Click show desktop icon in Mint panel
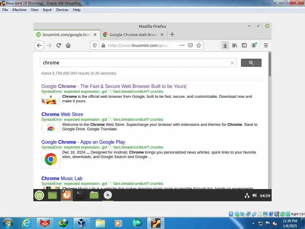The height and width of the screenshot is (229, 305). 52,195
